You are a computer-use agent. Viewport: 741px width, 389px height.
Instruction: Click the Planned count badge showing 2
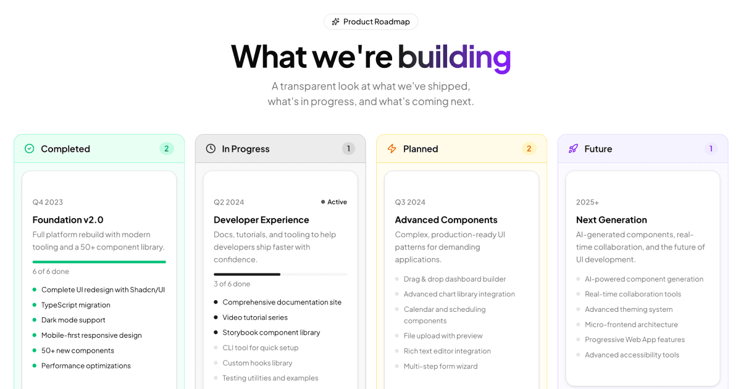pos(529,149)
